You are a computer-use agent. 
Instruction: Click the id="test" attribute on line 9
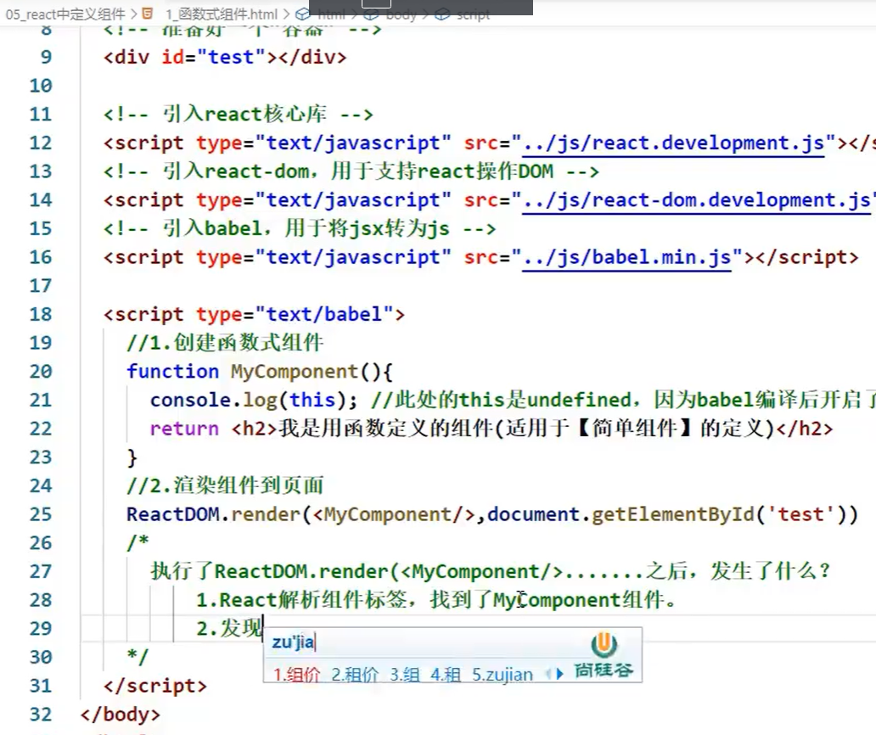pos(214,57)
